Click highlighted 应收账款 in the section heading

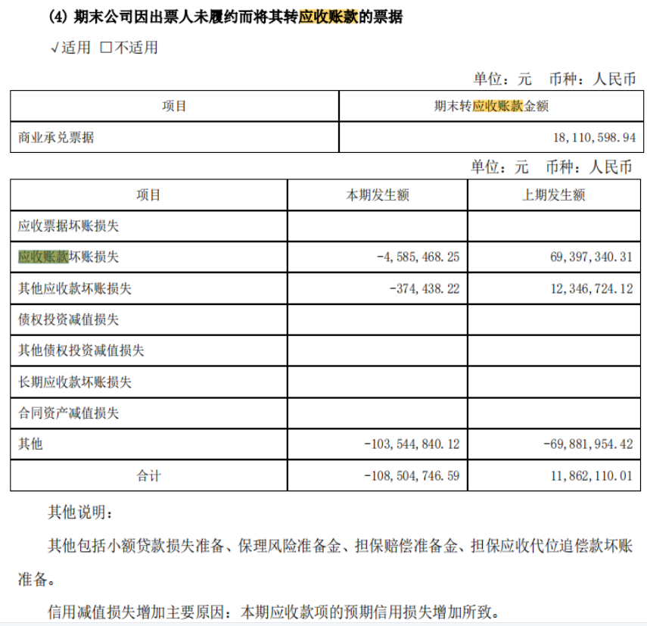point(328,17)
